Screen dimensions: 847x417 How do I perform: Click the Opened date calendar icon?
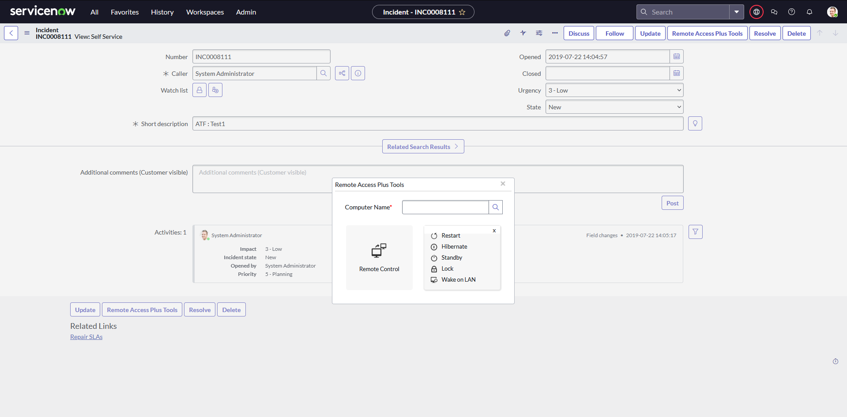coord(676,57)
